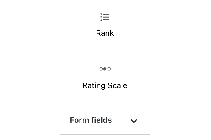Add a Rating Scale question from the panel

point(105,77)
